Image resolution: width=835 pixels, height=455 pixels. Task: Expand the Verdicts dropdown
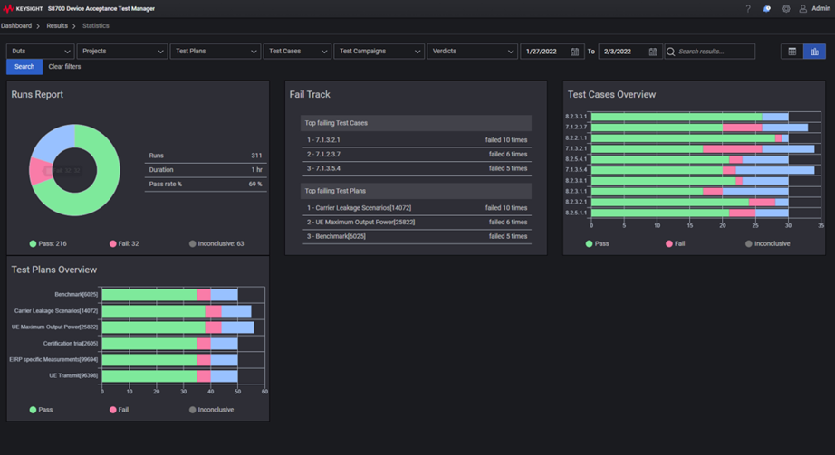point(472,52)
